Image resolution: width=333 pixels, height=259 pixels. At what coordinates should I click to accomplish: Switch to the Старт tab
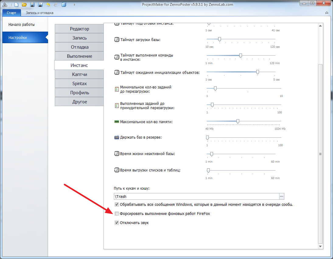12,13
